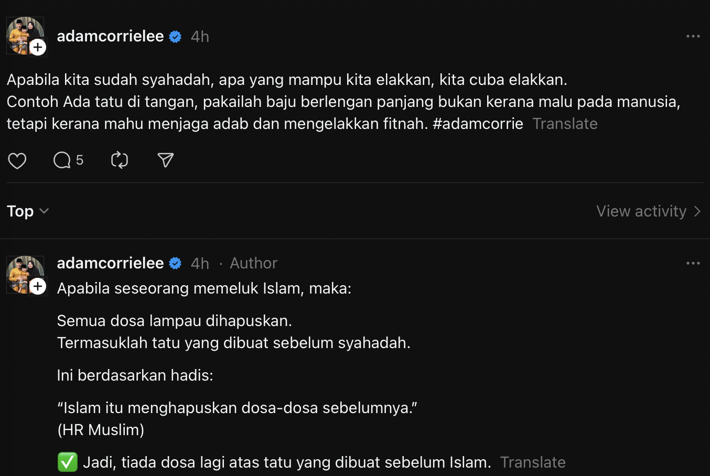Screen dimensions: 710x476
Task: Open the #adamcorrie hashtag
Action: [x=478, y=124]
